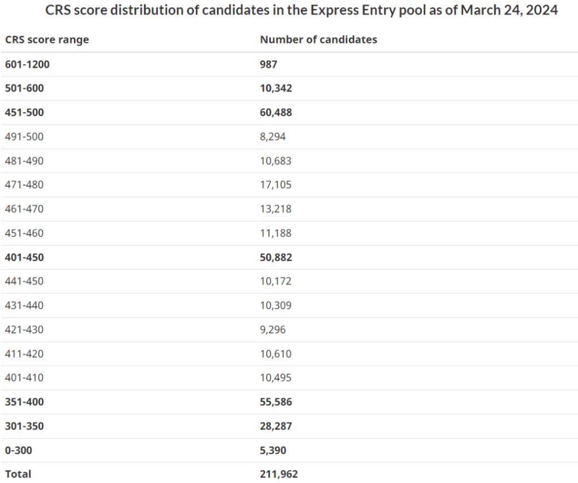Select the bold 351-400 range label
This screenshot has height=483, width=578.
24,402
